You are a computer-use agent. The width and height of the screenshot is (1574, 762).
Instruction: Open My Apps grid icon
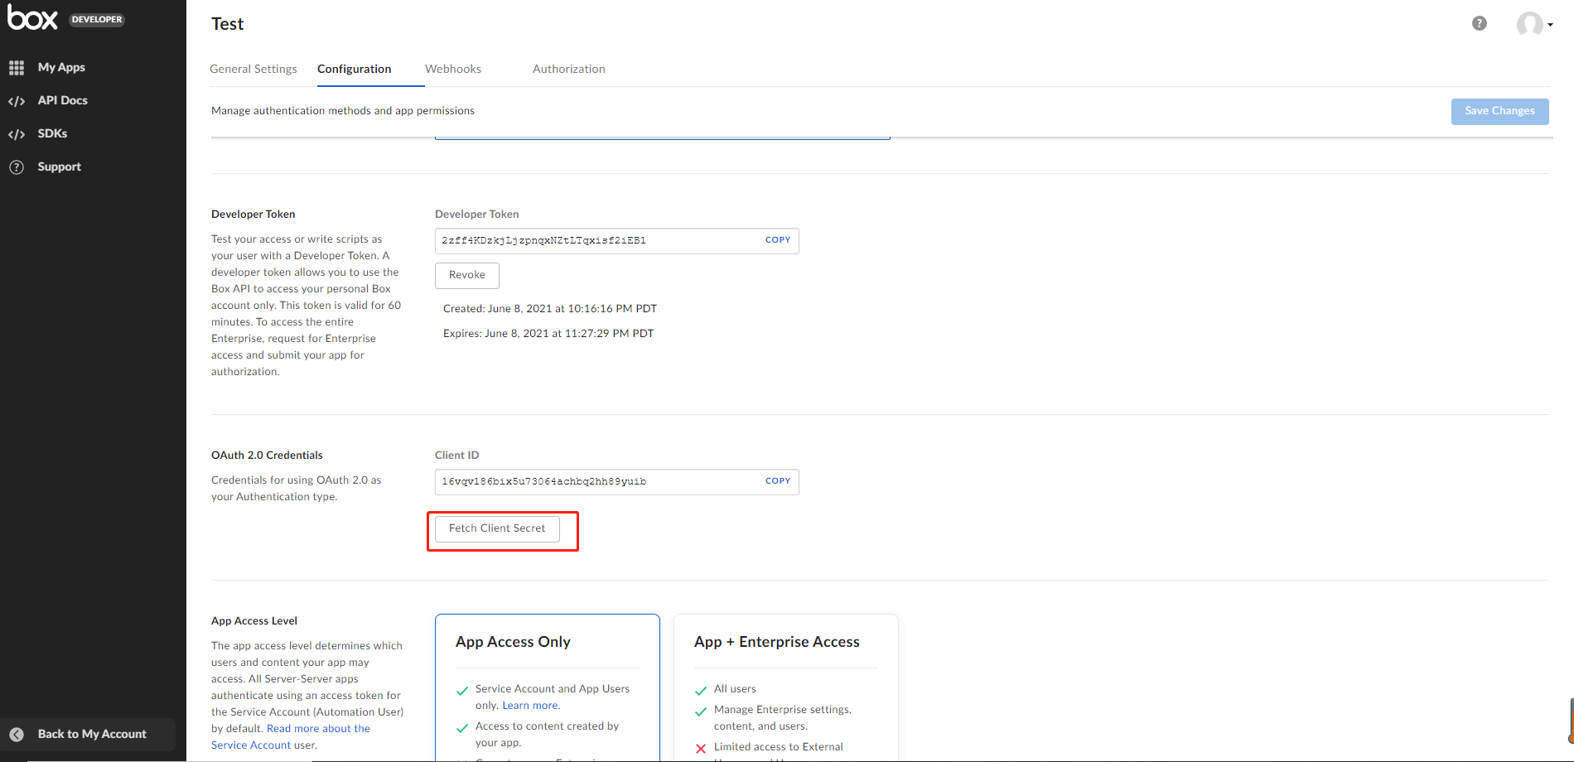[17, 68]
